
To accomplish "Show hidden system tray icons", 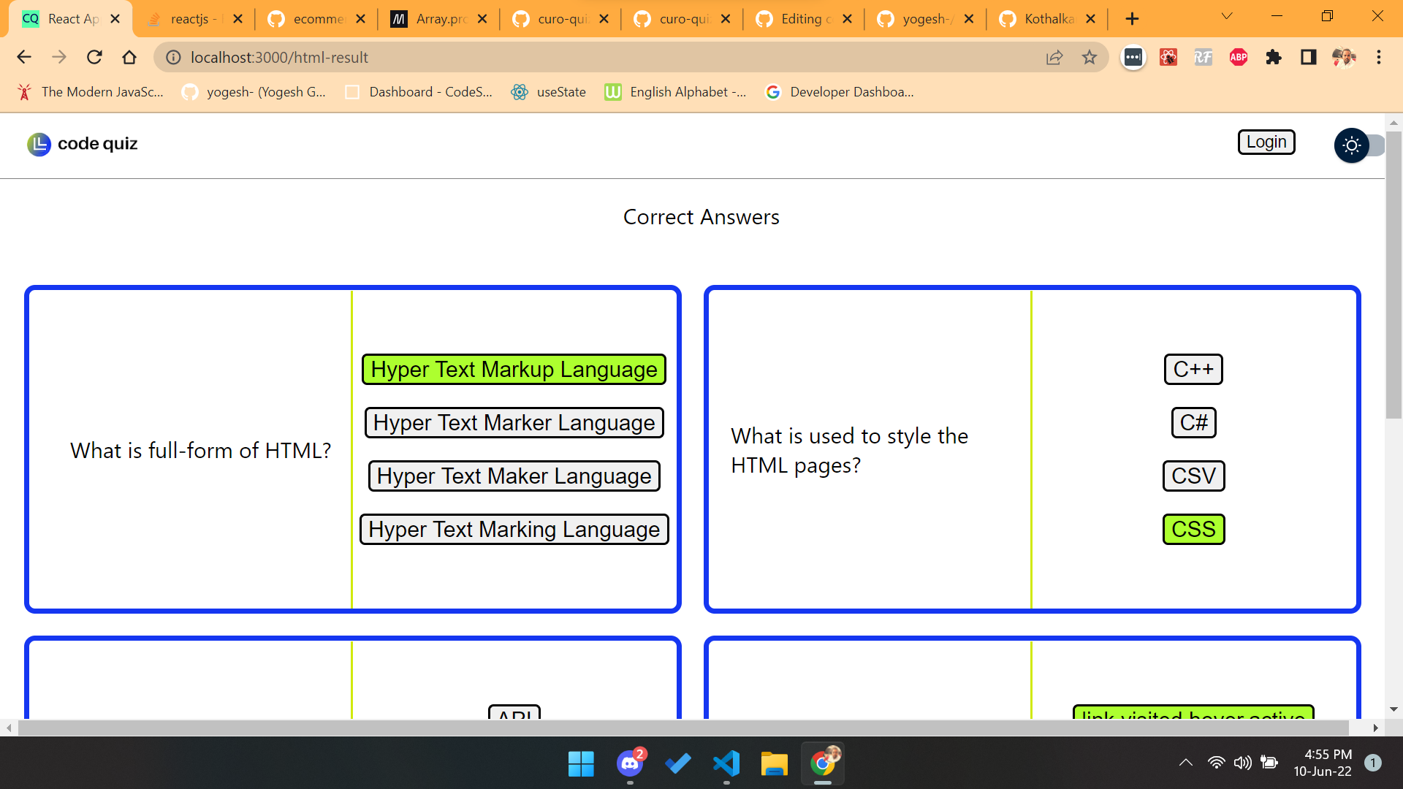I will 1185,763.
